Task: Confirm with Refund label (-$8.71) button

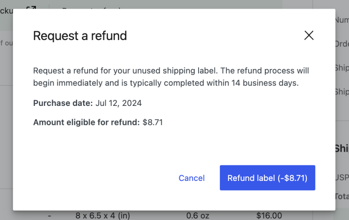Action: click(x=267, y=178)
